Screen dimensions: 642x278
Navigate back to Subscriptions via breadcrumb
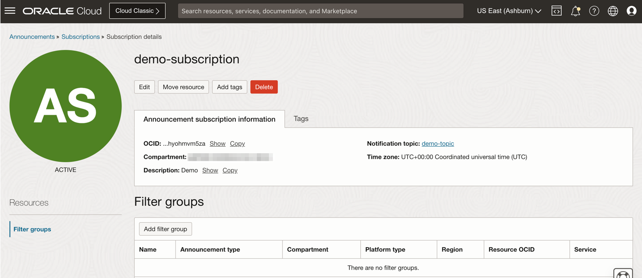[80, 37]
